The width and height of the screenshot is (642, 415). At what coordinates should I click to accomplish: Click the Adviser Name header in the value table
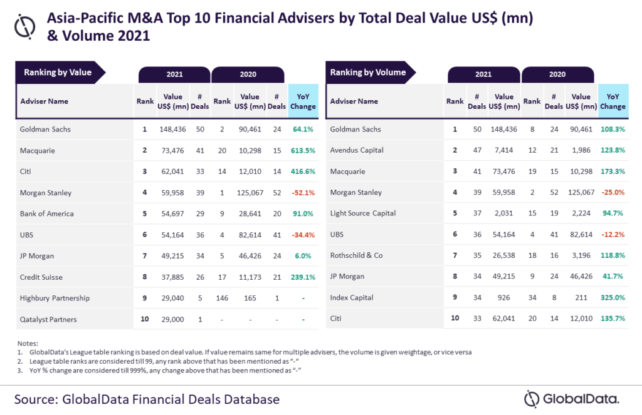point(45,101)
